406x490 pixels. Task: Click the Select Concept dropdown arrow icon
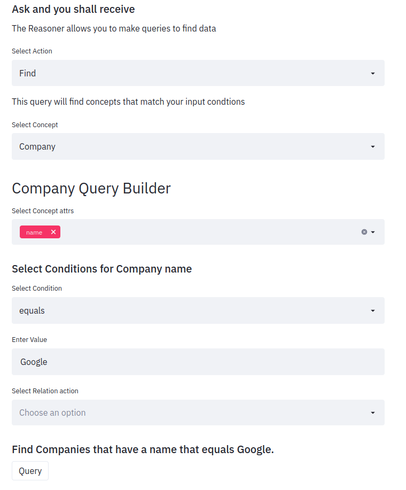pos(373,146)
